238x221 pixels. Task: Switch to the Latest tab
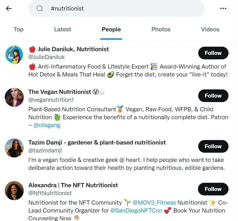click(x=62, y=29)
